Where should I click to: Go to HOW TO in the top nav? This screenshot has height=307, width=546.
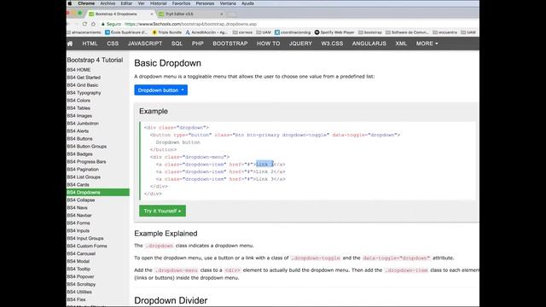(268, 43)
